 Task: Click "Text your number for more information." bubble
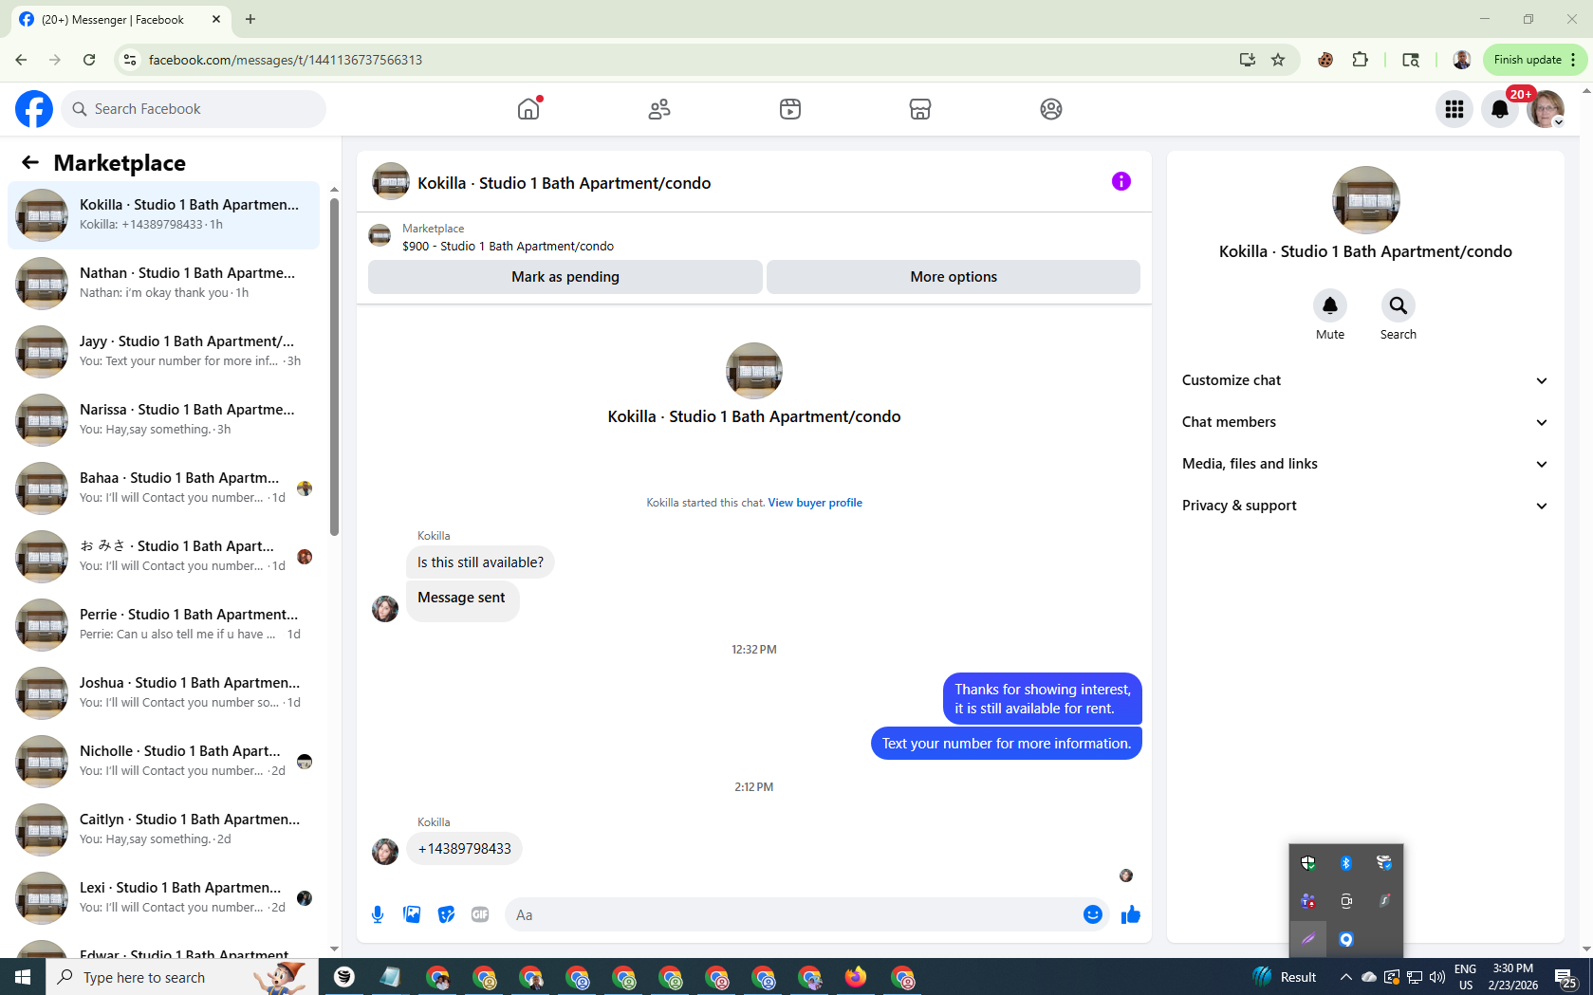tap(1007, 744)
